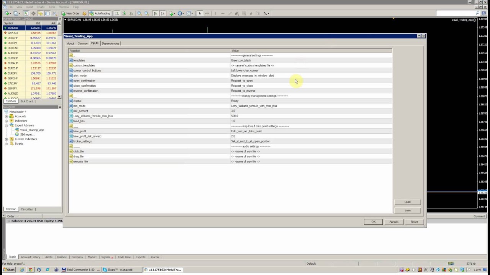Click the mm_mode Larry_Williams_formula_with_max_loss value

click(254, 106)
